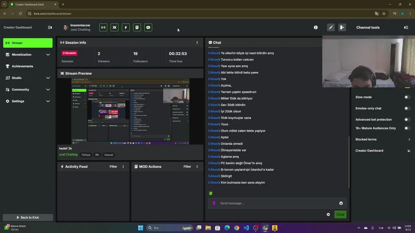Click the end stream exit icon
Image resolution: width=415 pixels, height=233 pixels.
coord(342,28)
